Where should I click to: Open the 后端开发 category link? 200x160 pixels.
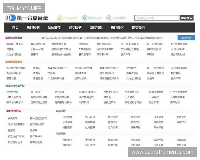[158, 140]
